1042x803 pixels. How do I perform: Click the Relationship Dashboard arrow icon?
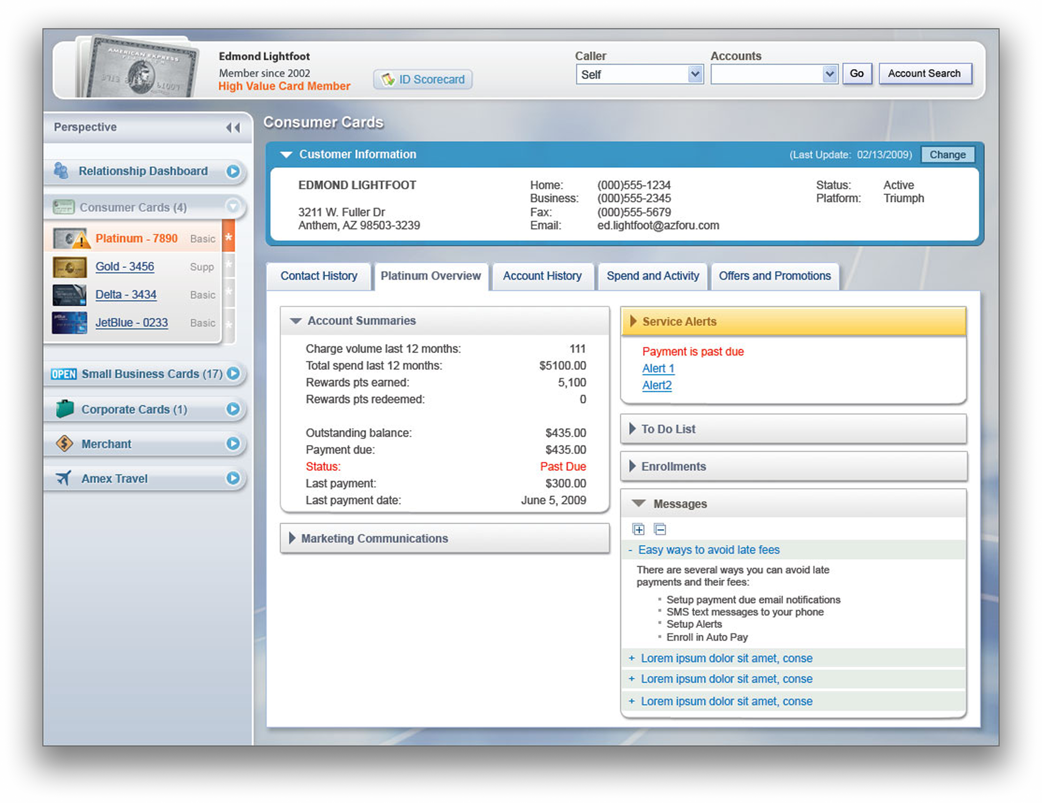tap(233, 171)
